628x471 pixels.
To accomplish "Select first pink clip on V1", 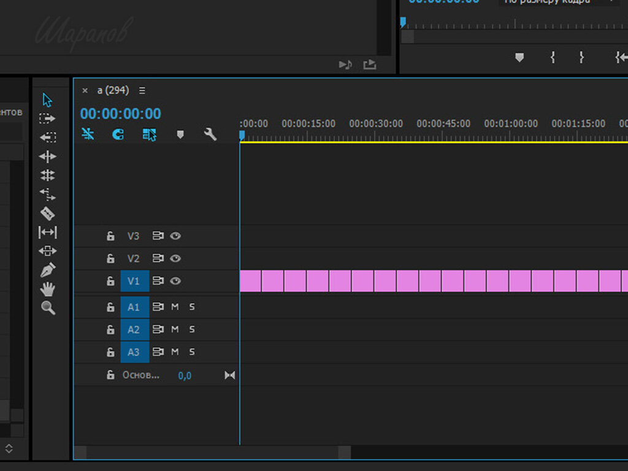I will [x=250, y=281].
